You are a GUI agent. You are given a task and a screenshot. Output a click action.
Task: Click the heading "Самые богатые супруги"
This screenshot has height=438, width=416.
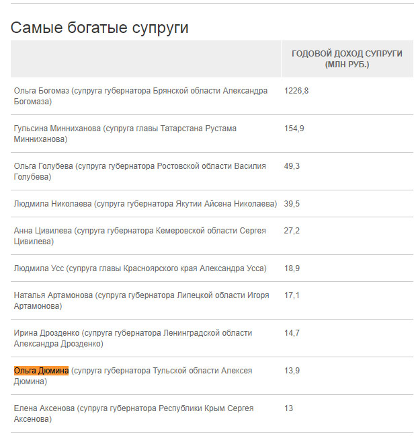coord(99,28)
